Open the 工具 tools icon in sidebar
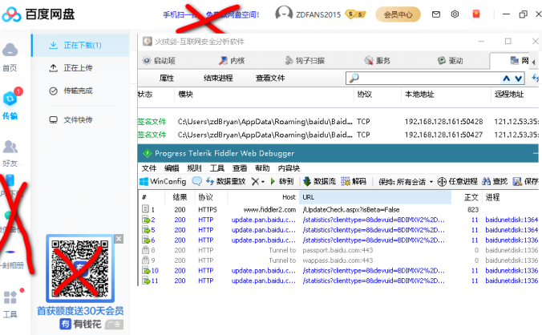542x335 pixels. 10,297
